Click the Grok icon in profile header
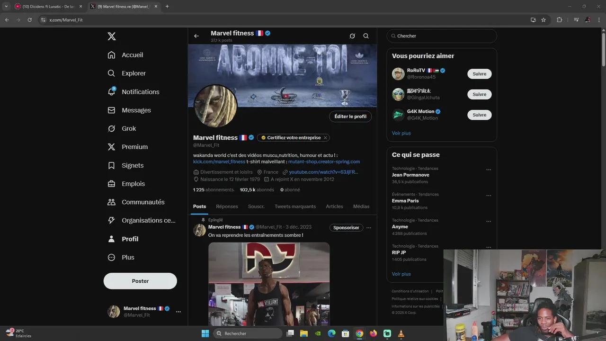This screenshot has width=606, height=341. click(x=352, y=36)
